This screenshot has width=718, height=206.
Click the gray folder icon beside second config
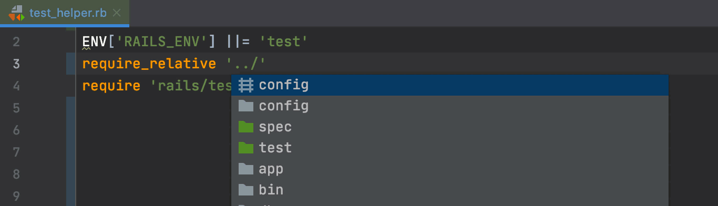(246, 106)
